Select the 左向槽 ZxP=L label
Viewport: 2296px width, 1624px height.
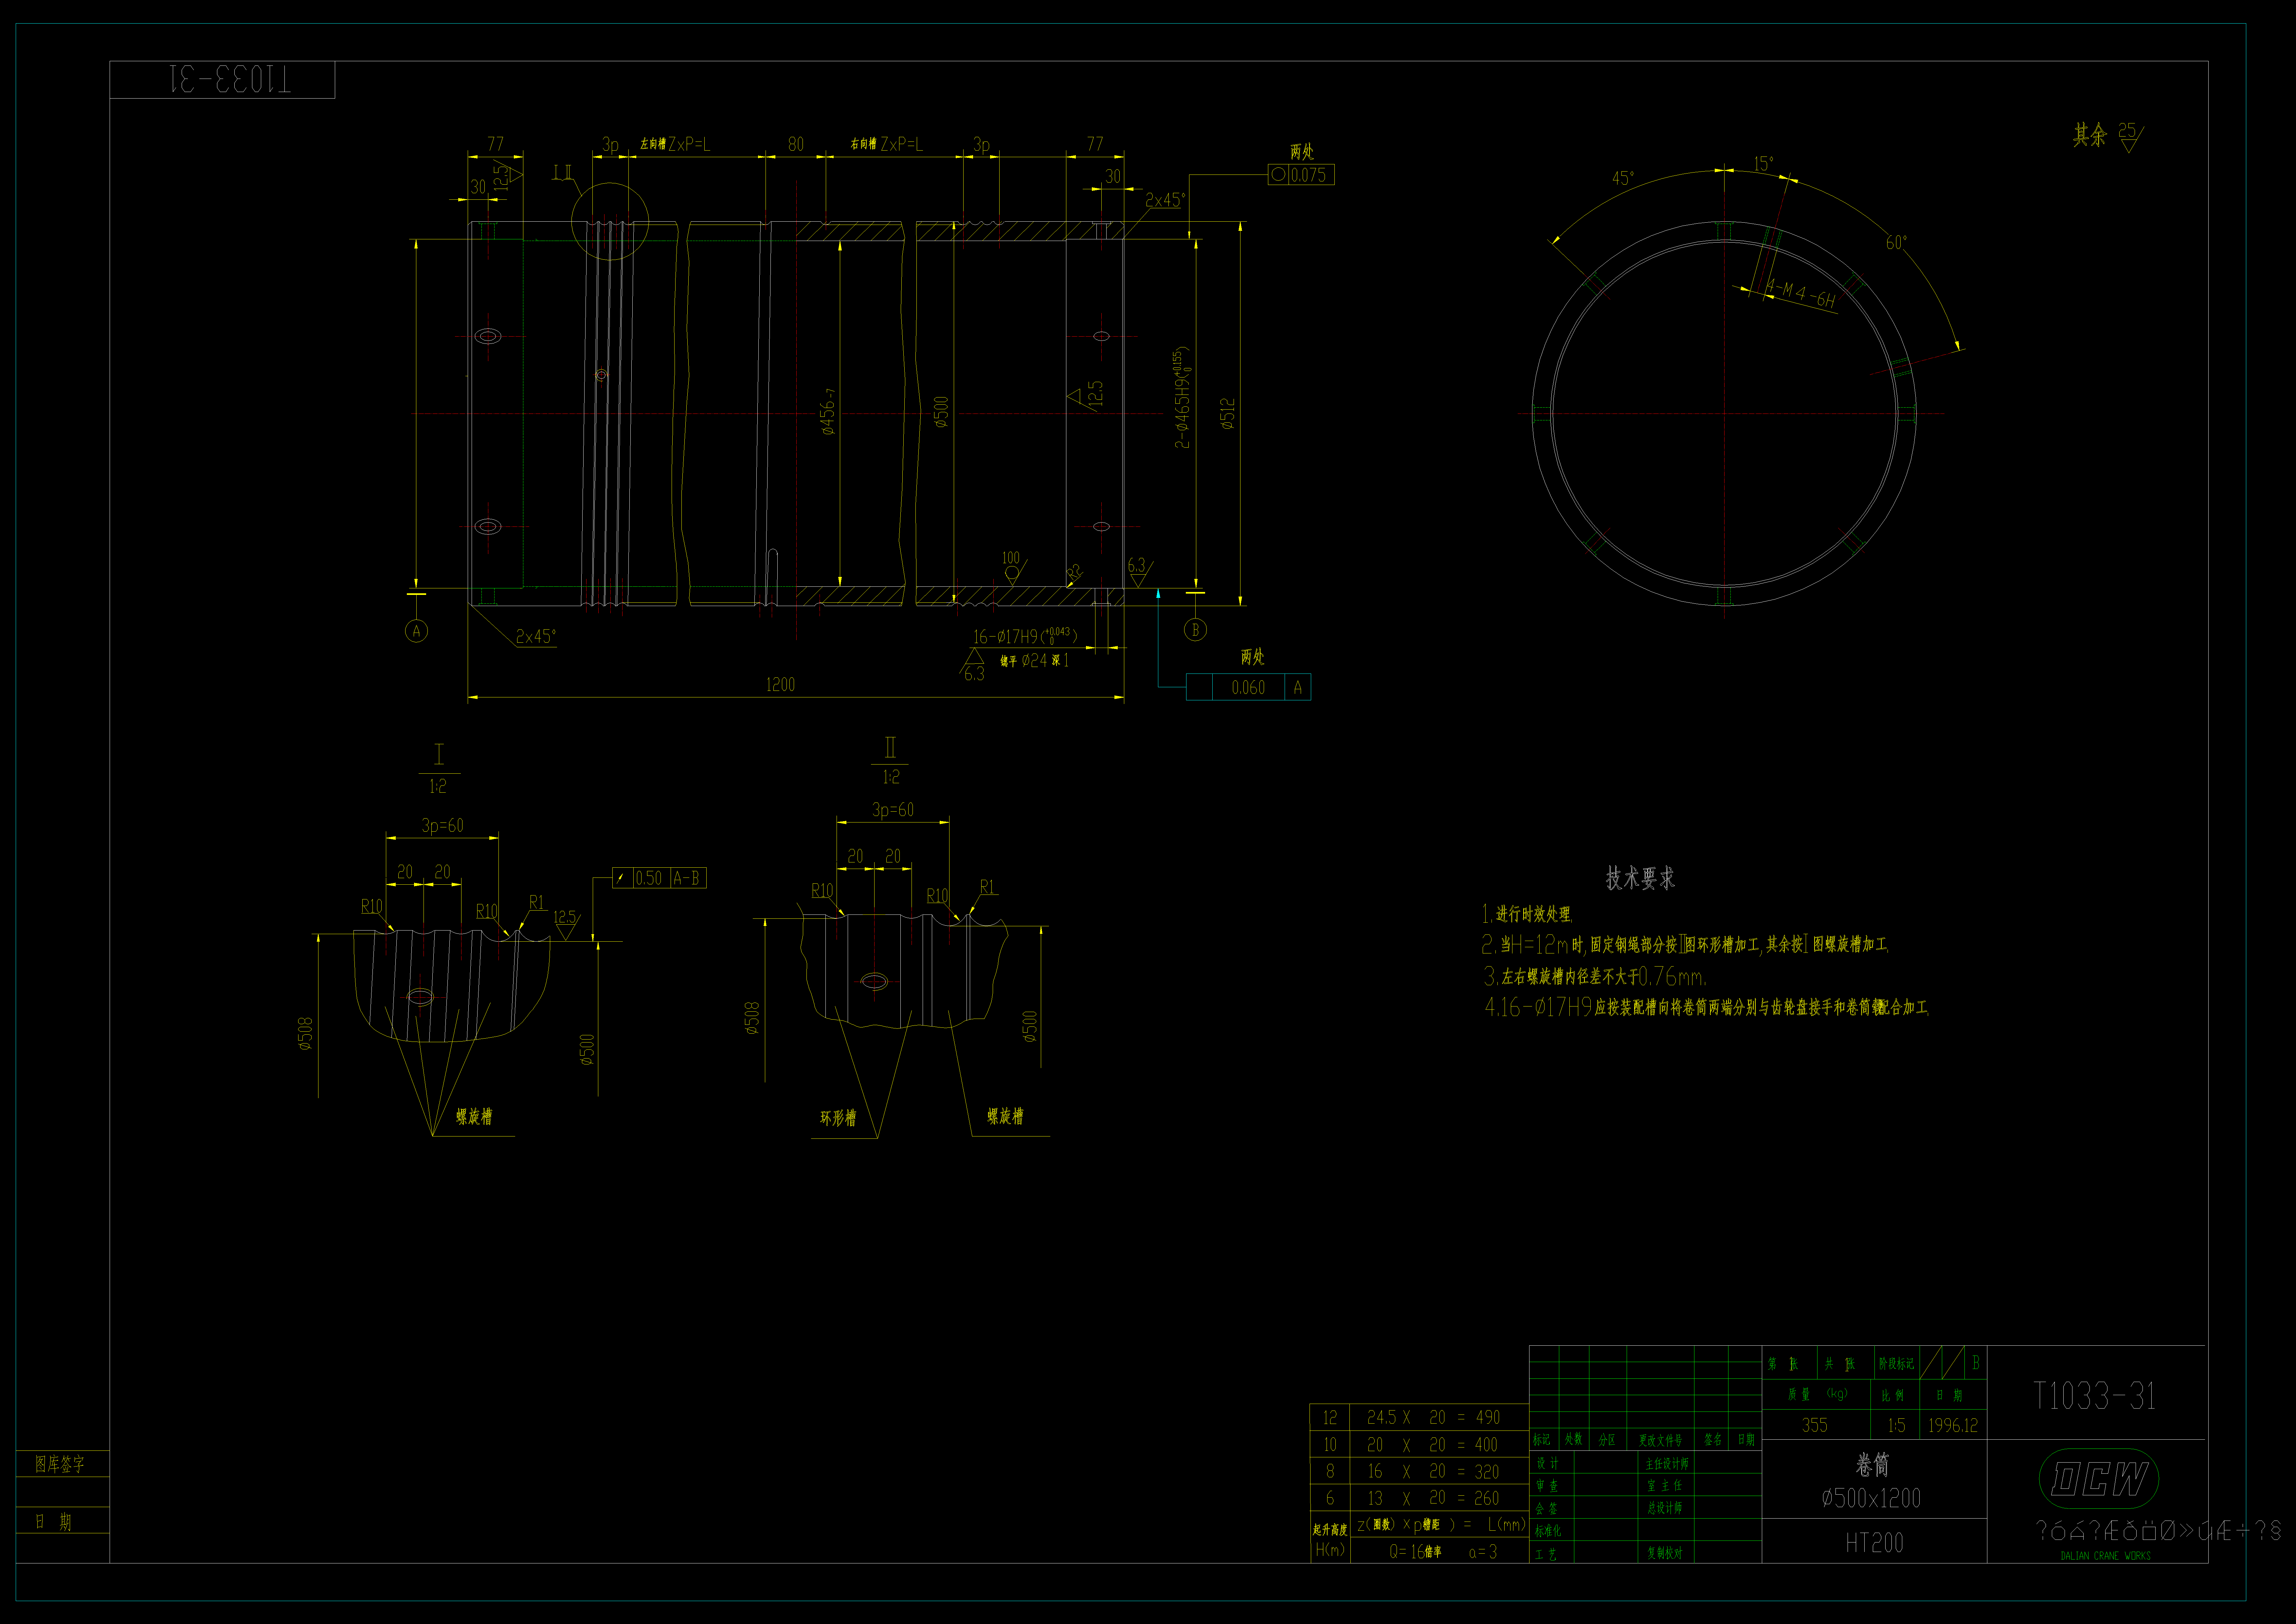(675, 144)
